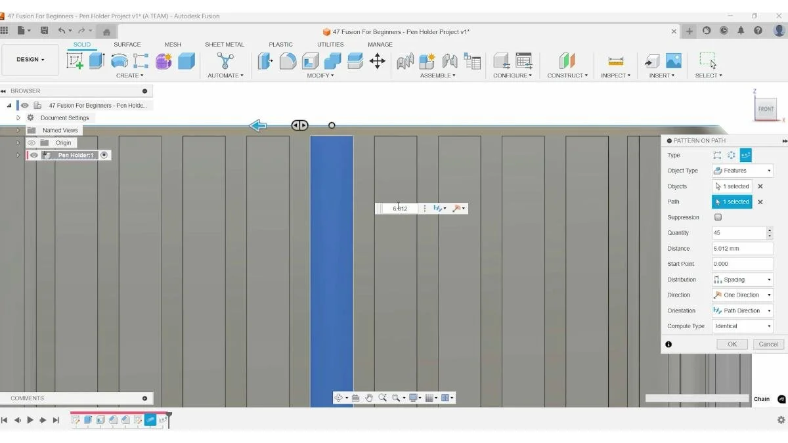788x443 pixels.
Task: Switch to the Mesh tab
Action: [173, 45]
